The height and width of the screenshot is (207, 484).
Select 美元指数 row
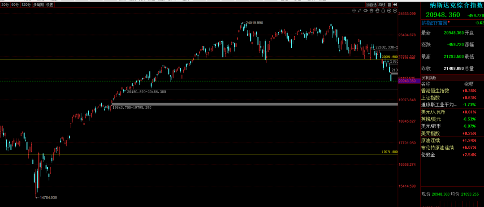[x=453, y=133]
